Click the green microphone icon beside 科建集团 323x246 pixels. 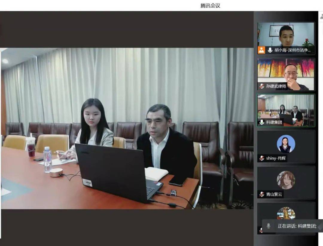(x=262, y=122)
